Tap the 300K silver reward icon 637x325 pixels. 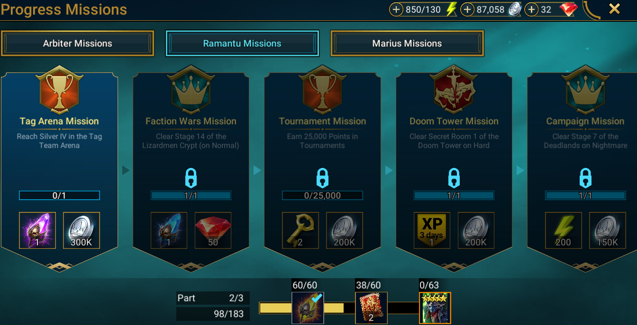(82, 230)
